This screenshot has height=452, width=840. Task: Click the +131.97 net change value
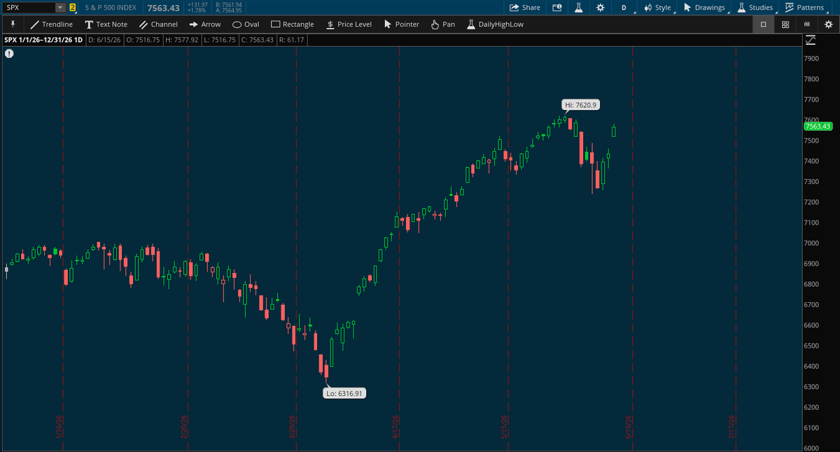coord(197,4)
